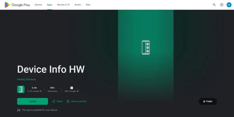This screenshot has width=234, height=117.
Task: Click the info icon next to USK: All ages
Action: click(x=78, y=91)
